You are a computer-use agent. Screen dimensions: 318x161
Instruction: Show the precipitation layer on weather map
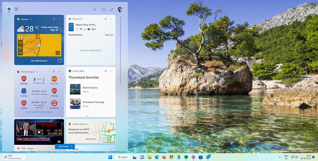pyautogui.click(x=20, y=42)
